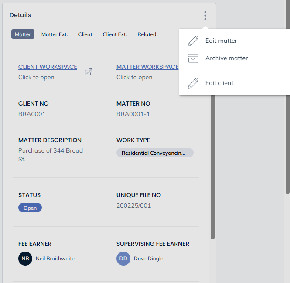The image size is (290, 283).
Task: Select the Matter tab
Action: 23,34
